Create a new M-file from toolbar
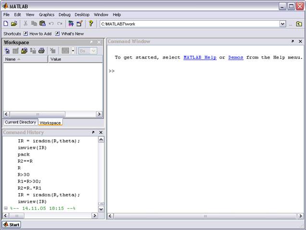Viewport: 306px width, 230px height. click(6, 24)
